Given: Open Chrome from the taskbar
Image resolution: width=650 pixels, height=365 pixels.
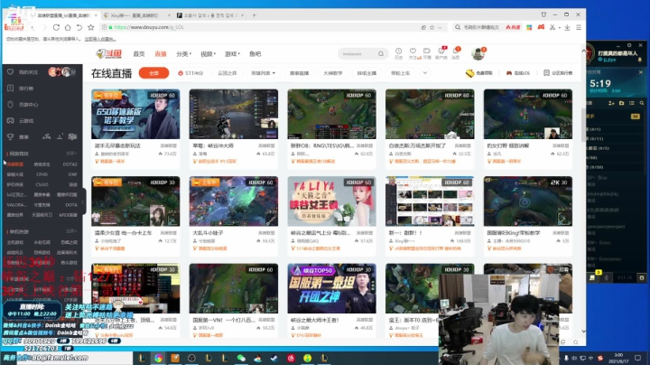Looking at the screenshot, I should coord(158,358).
